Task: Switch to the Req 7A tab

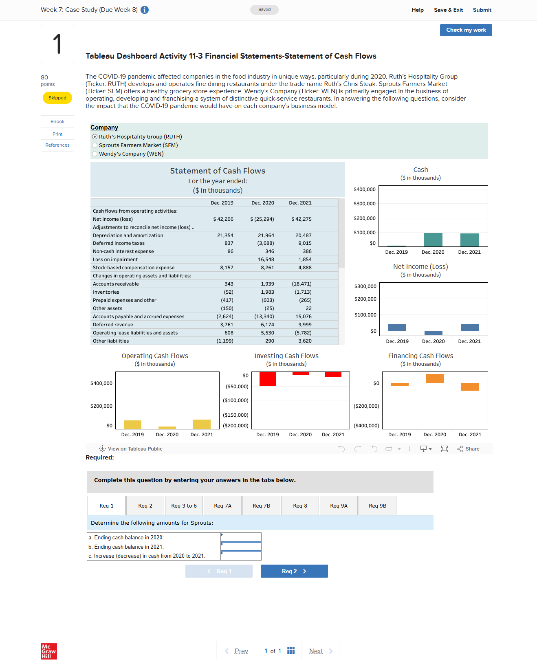Action: [223, 506]
